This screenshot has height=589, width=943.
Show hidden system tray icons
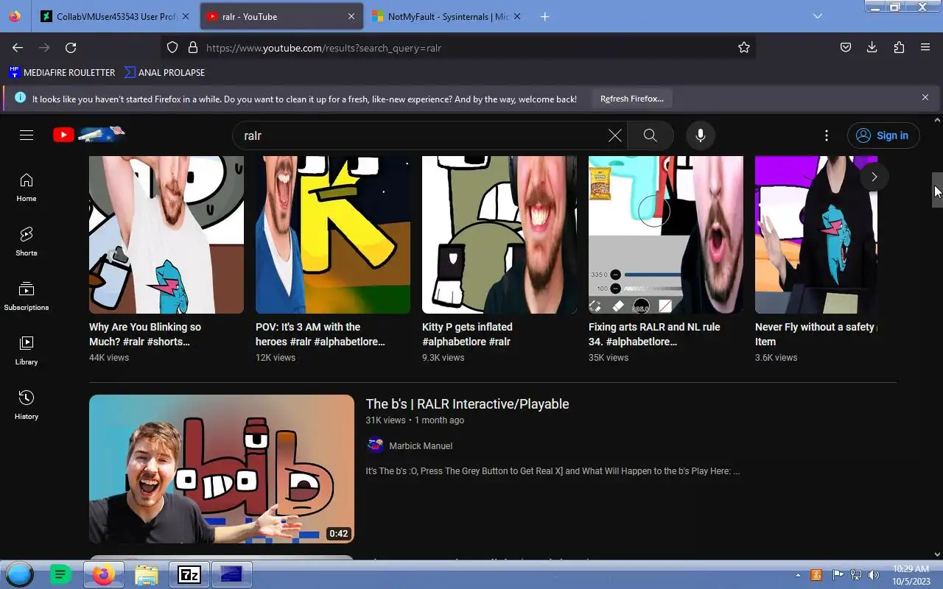[798, 575]
